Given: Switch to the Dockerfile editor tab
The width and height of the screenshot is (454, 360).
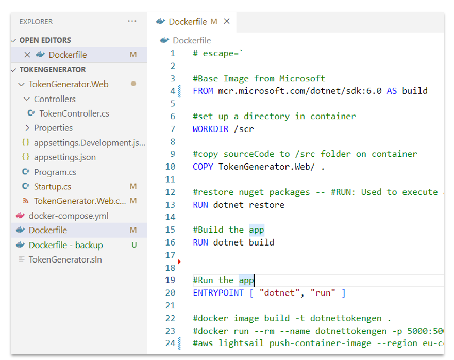Looking at the screenshot, I should [x=188, y=22].
